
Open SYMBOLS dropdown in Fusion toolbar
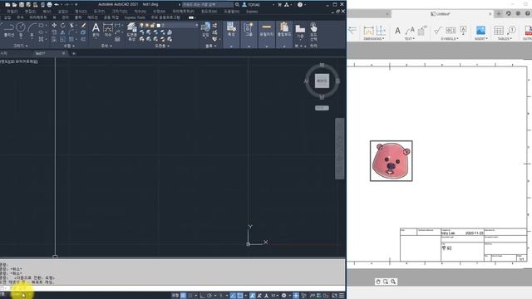tap(450, 39)
